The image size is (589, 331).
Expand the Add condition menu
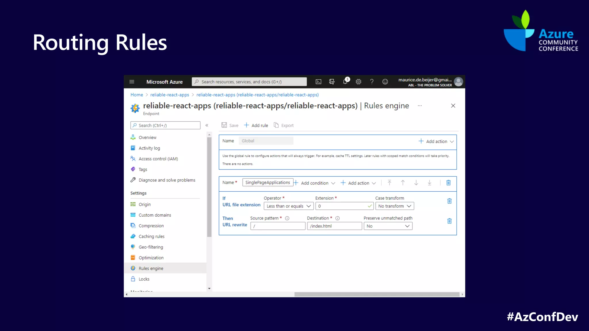tap(314, 183)
